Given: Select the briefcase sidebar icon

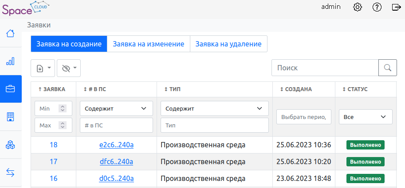Looking at the screenshot, I should click(x=10, y=89).
